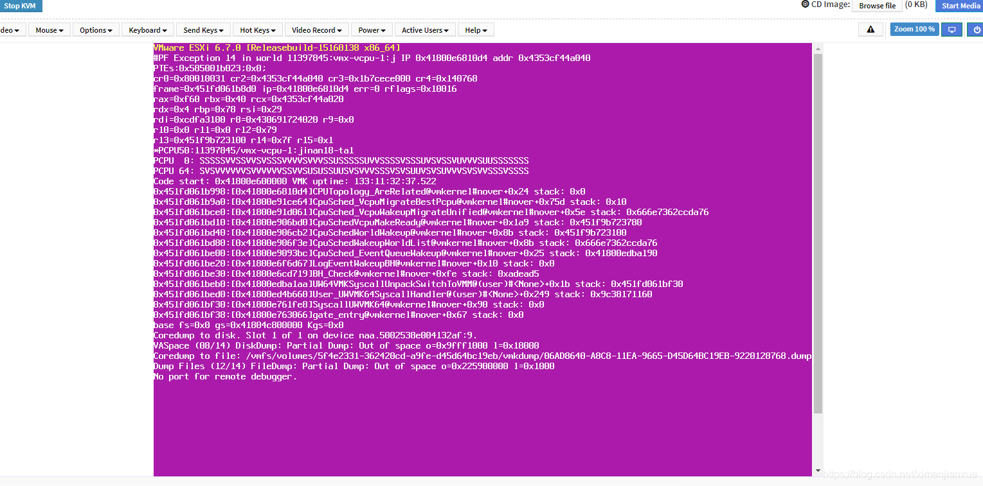Click the 'SyscallUWVMK64' stack line
The width and height of the screenshot is (983, 486).
(348, 305)
